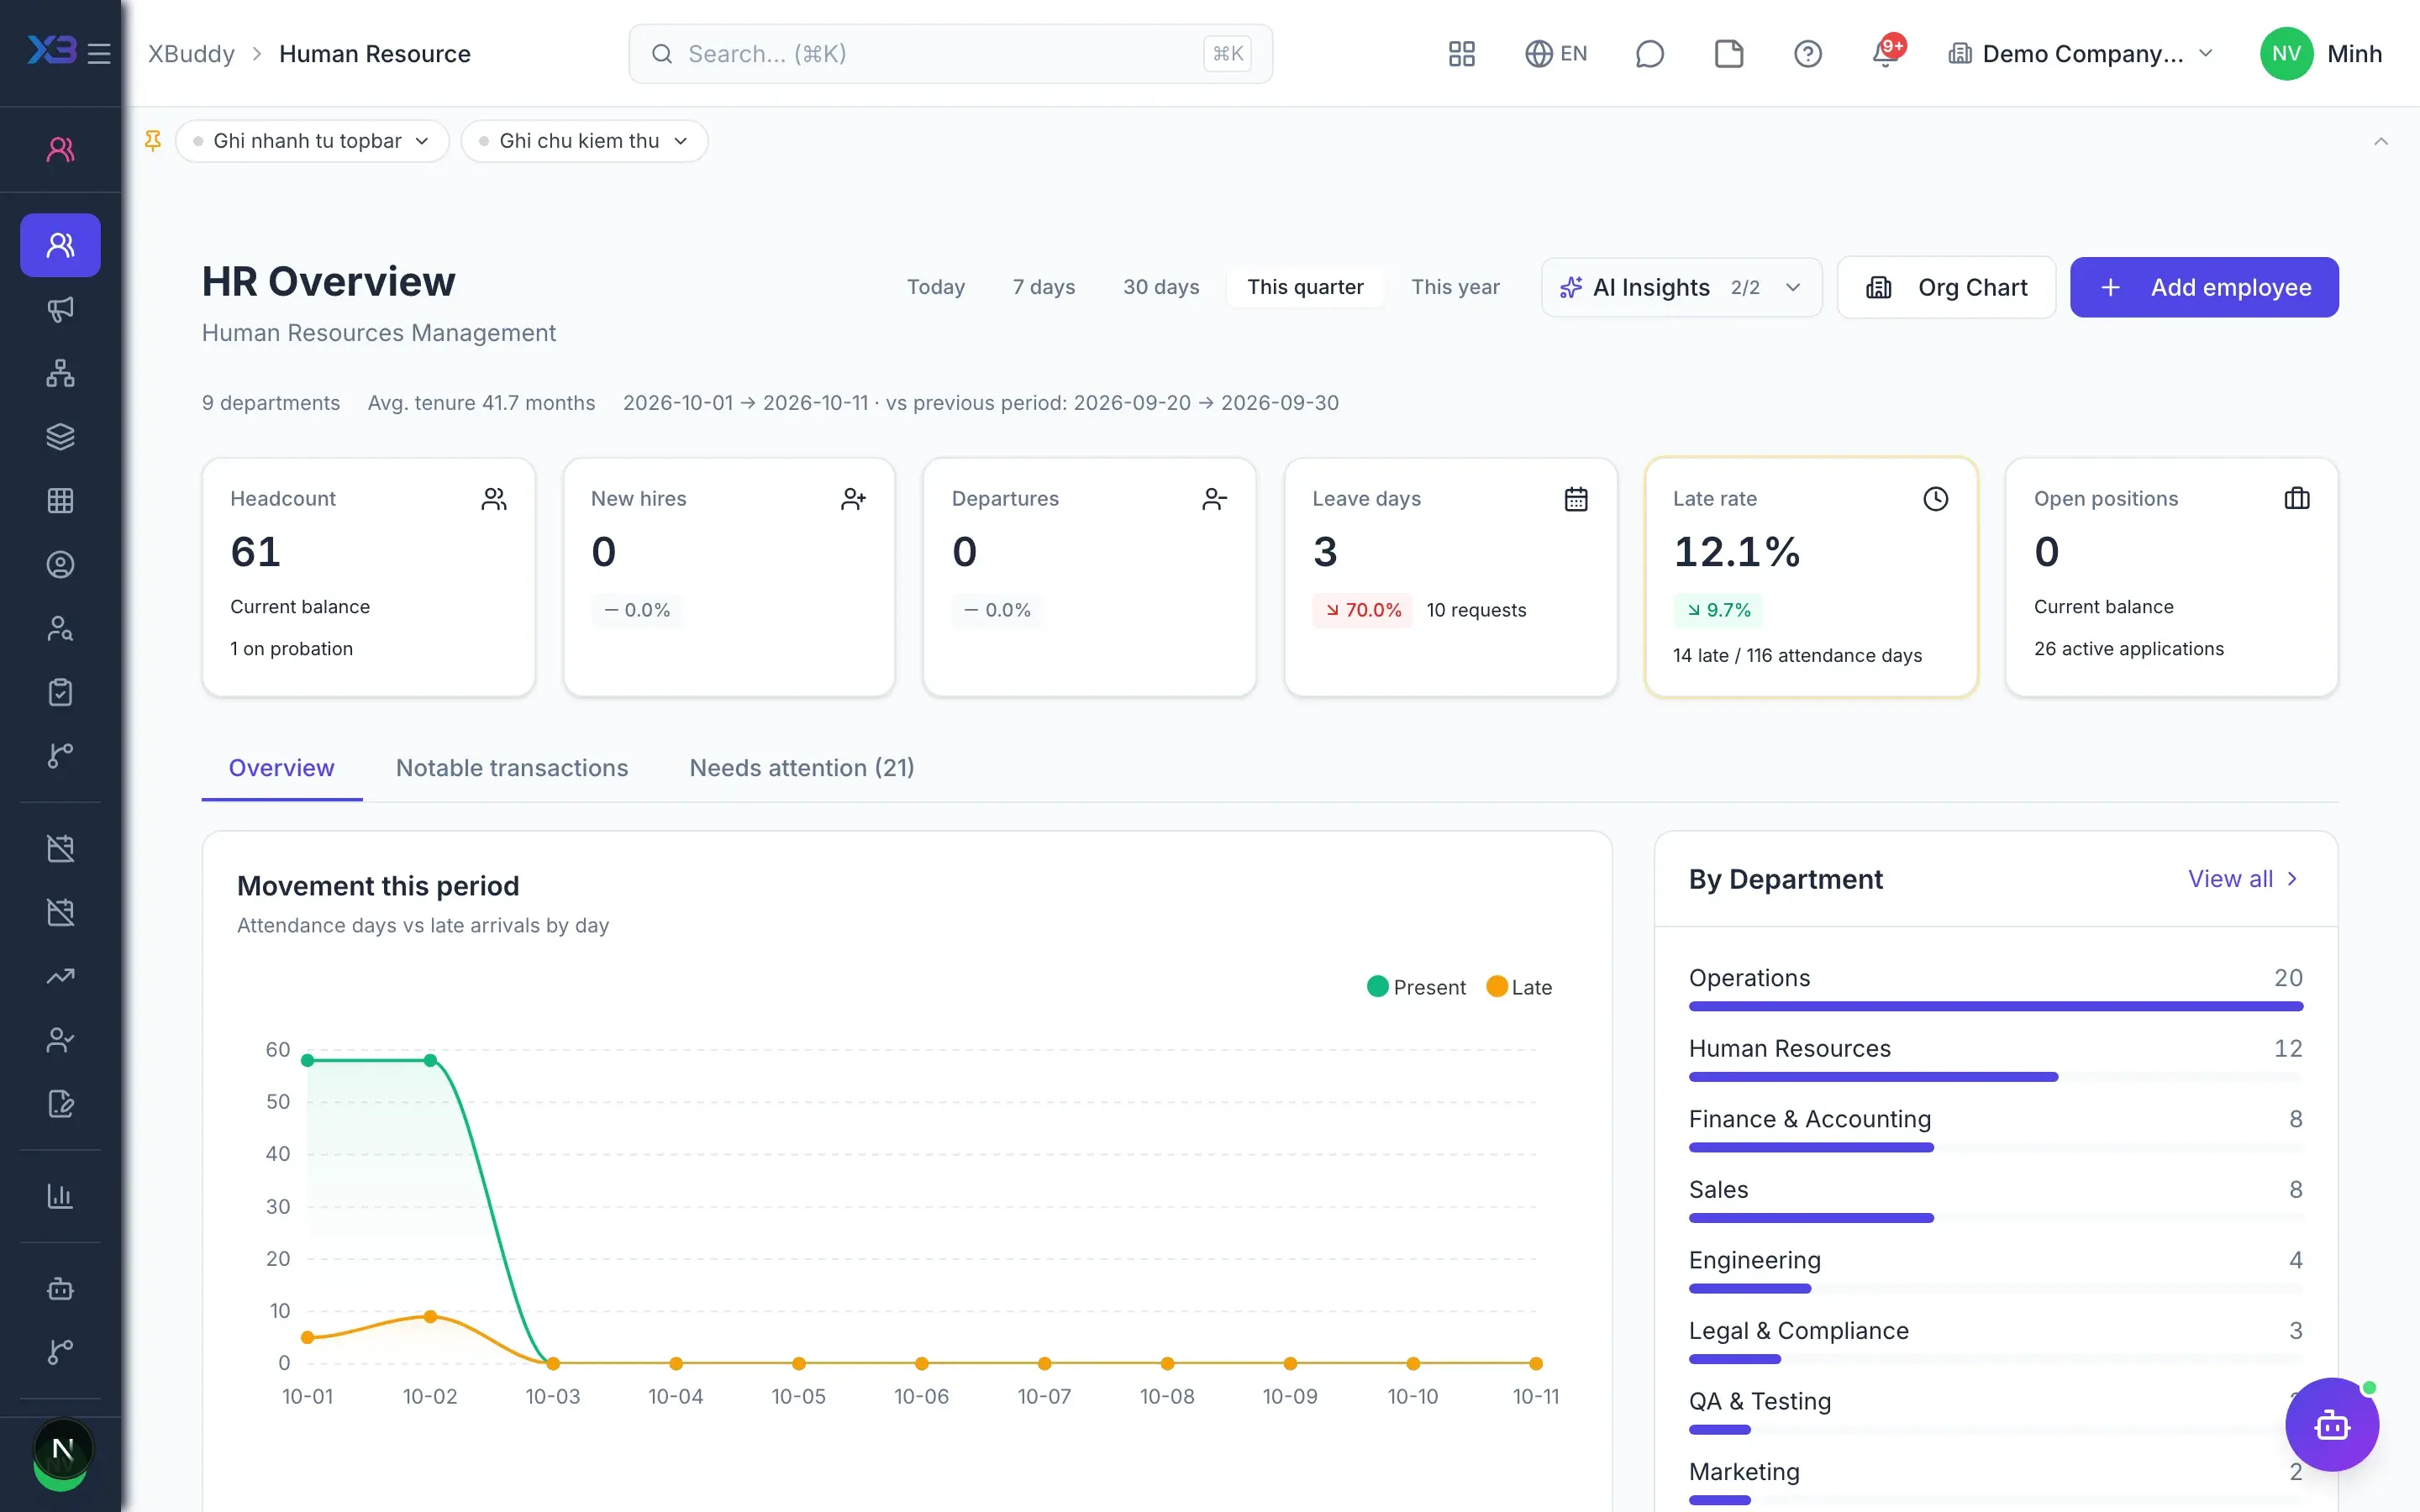This screenshot has width=2420, height=1512.
Task: Select the bar chart icon in sidebar
Action: coord(60,1196)
